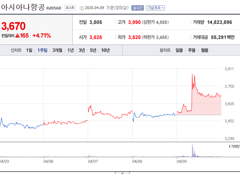Switch chart range to 10년
The width and height of the screenshot is (240, 174).
[x=105, y=50]
